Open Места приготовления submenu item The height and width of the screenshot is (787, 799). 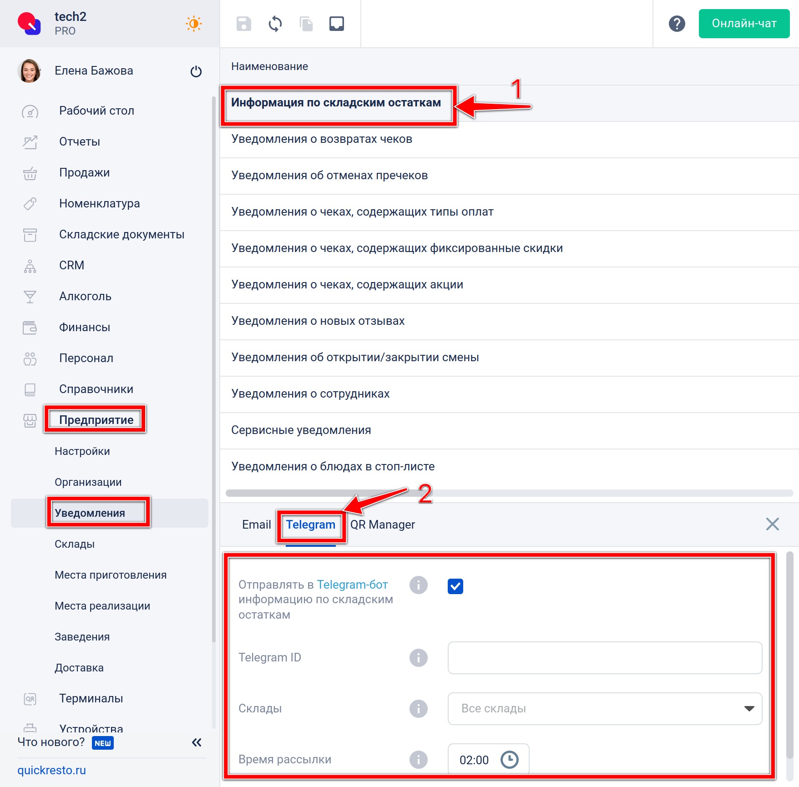point(111,575)
